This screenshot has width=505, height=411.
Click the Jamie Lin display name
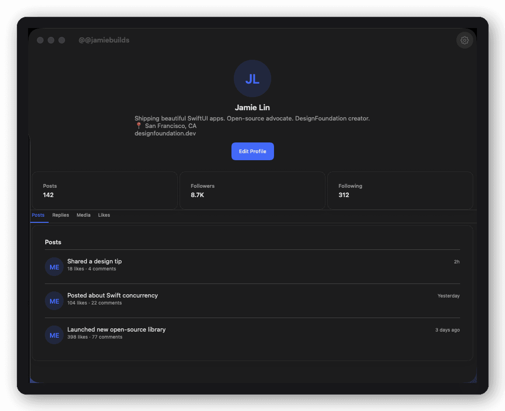[252, 107]
